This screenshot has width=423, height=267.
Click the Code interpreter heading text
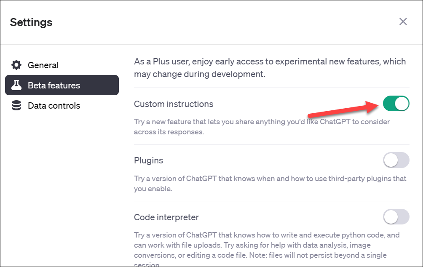(x=166, y=217)
